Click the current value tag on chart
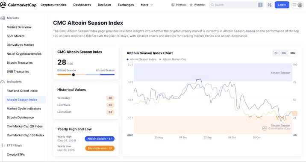306x162 pixels. (x=295, y=113)
